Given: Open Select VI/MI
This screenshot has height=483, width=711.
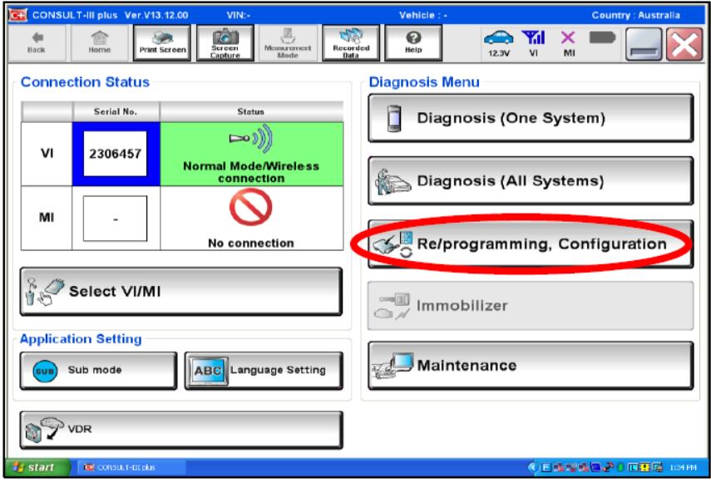Looking at the screenshot, I should (x=181, y=291).
